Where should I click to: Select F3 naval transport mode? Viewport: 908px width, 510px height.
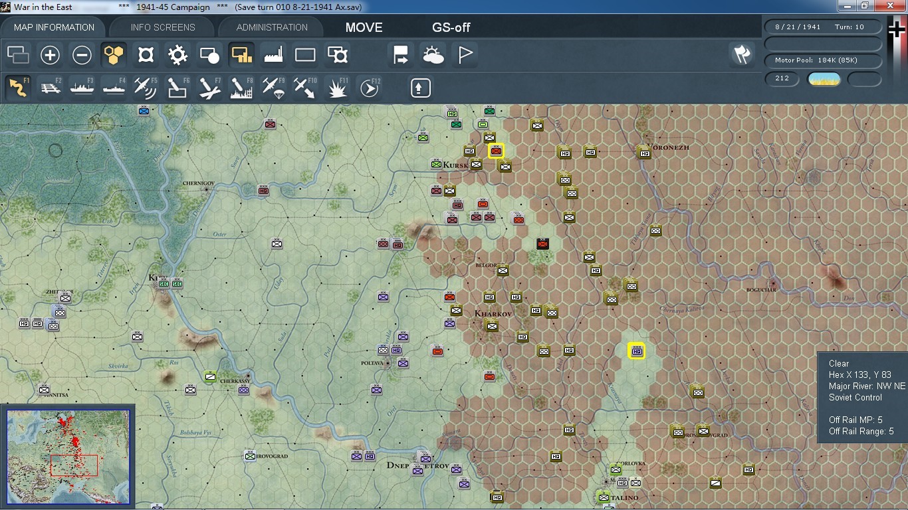pos(82,87)
